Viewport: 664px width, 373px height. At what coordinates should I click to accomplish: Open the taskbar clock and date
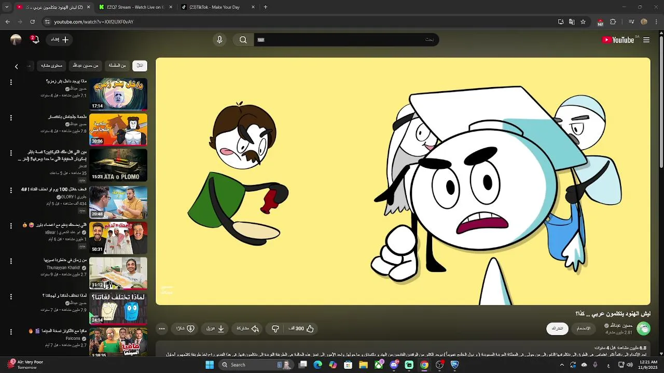tap(647, 365)
